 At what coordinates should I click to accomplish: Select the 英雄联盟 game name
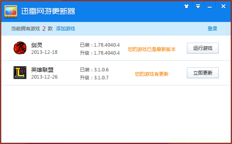42,70
